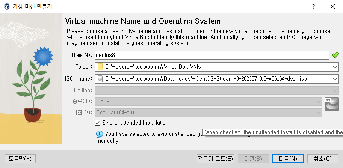Click the green checkmark next to name field
Screen dimensions: 343x168
(x=335, y=55)
